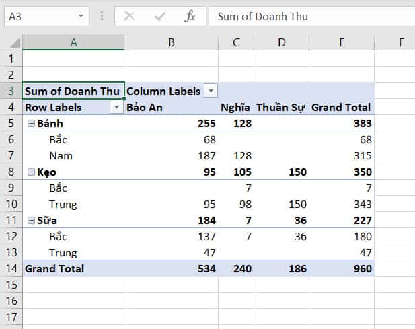Select column D header
The height and width of the screenshot is (329, 415).
pyautogui.click(x=281, y=42)
